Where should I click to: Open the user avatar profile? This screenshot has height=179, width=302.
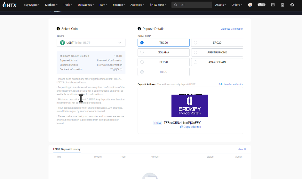click(x=250, y=5)
